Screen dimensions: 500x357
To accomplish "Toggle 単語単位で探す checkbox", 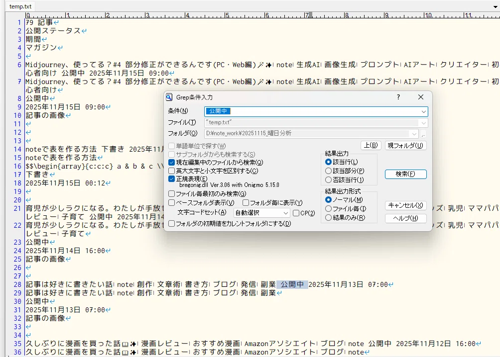I will pyautogui.click(x=171, y=146).
